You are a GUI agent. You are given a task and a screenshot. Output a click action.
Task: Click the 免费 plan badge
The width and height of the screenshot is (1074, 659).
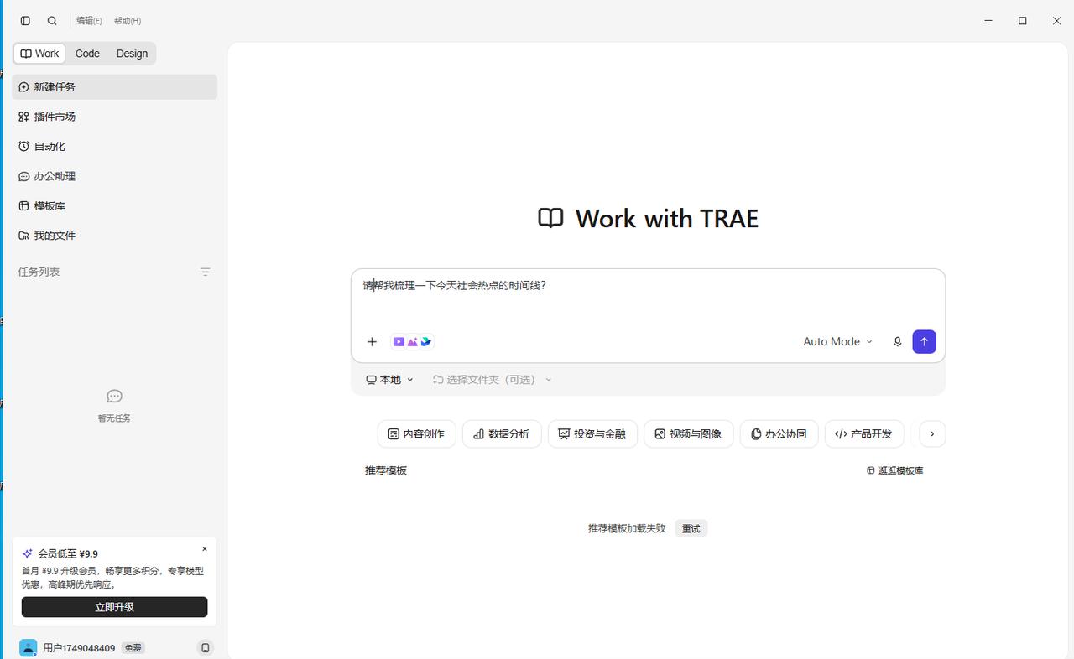click(x=133, y=648)
